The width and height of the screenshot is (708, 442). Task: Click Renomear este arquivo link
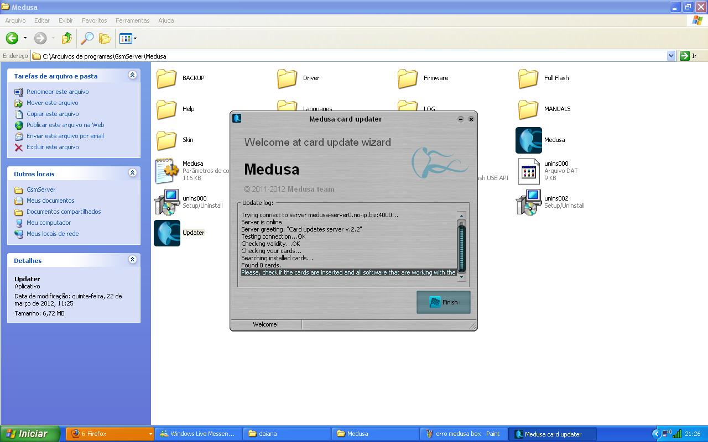[58, 92]
